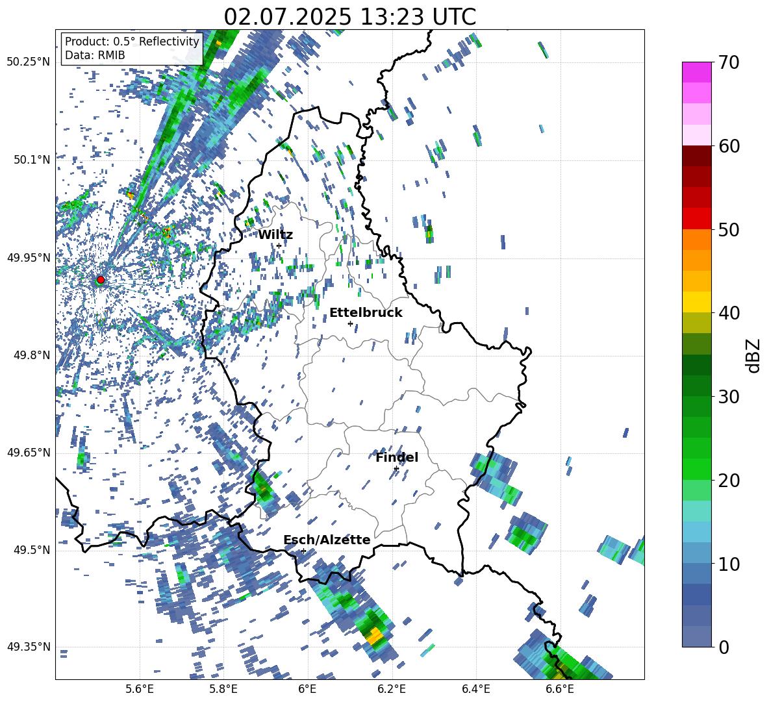769x702 pixels.
Task: Click the 5.8°E longitude label
Action: pos(223,690)
